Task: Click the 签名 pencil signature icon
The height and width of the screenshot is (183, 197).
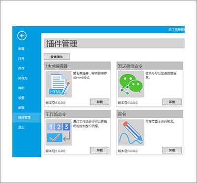Action: tap(131, 133)
